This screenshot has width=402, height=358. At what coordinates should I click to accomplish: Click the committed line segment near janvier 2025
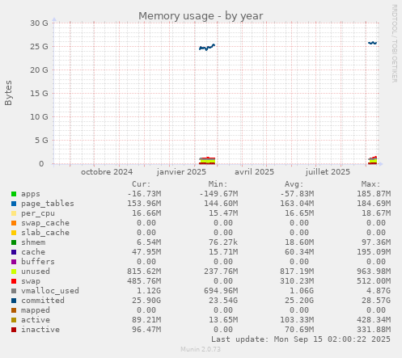(207, 48)
